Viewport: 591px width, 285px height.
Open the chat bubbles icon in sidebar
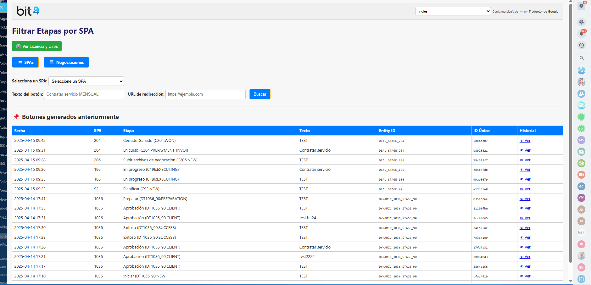581,105
